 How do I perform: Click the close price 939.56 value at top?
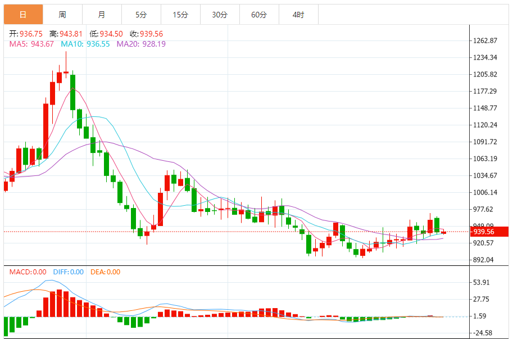152,34
